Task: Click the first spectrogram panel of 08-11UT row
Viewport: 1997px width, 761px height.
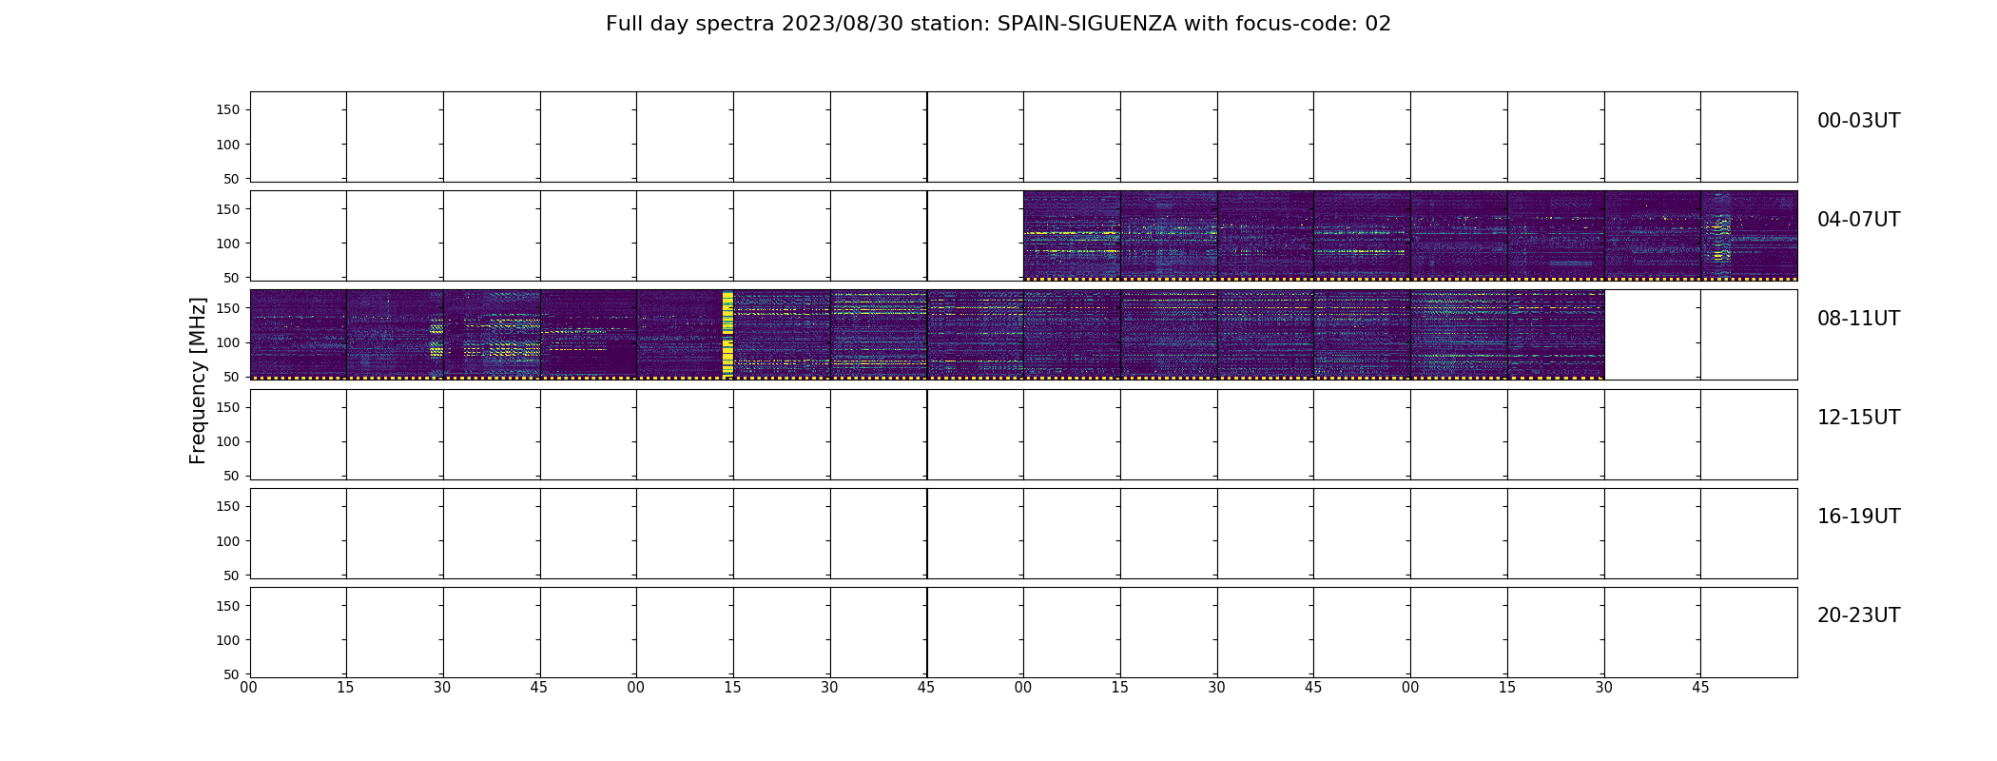Action: pos(298,335)
